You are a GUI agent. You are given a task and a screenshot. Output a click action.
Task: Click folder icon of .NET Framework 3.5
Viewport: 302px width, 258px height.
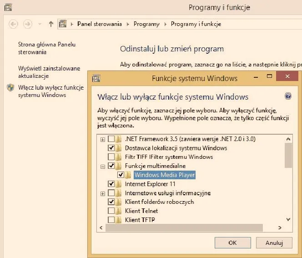[118, 139]
